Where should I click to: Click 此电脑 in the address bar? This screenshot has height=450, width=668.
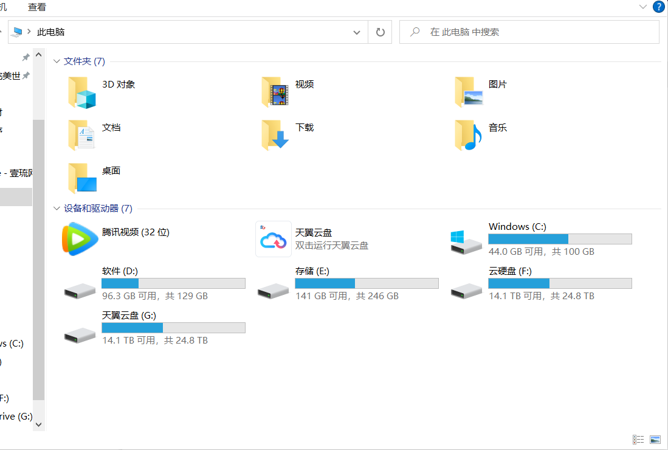pos(50,32)
